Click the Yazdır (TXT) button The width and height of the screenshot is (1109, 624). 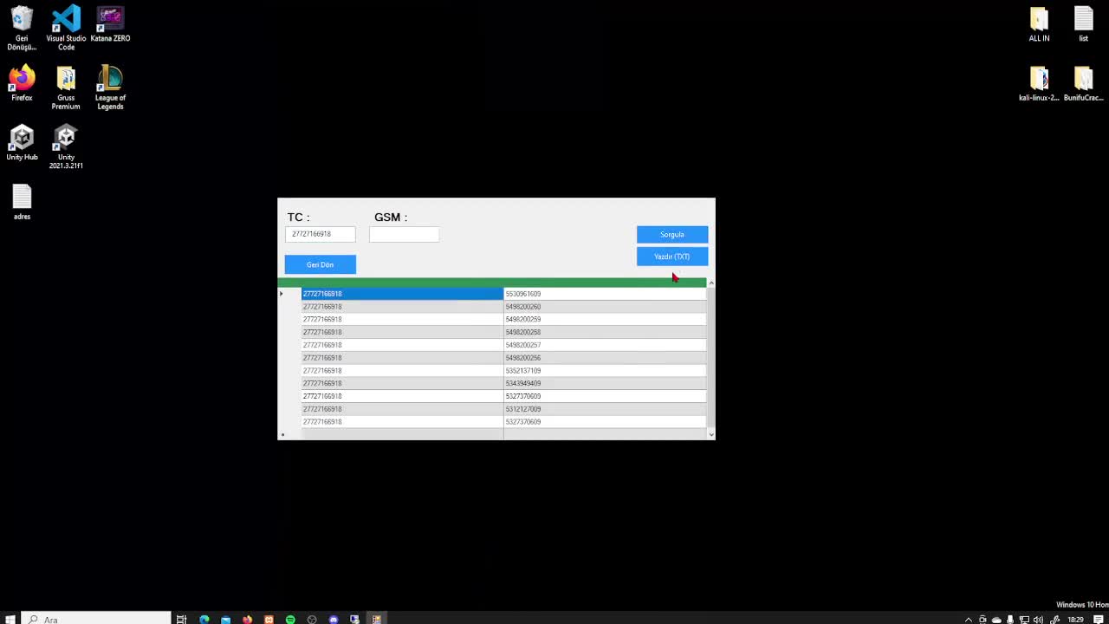coord(672,257)
